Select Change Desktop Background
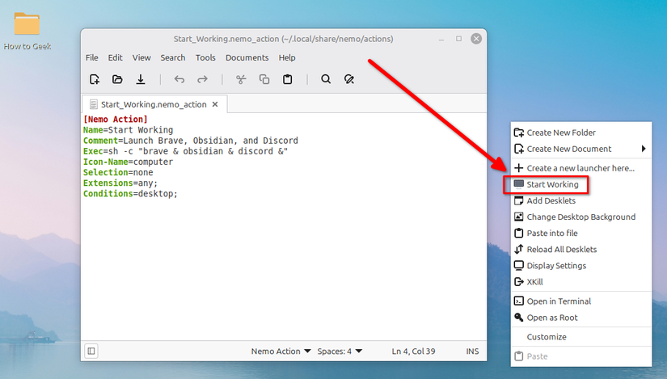The height and width of the screenshot is (379, 667). (x=581, y=217)
